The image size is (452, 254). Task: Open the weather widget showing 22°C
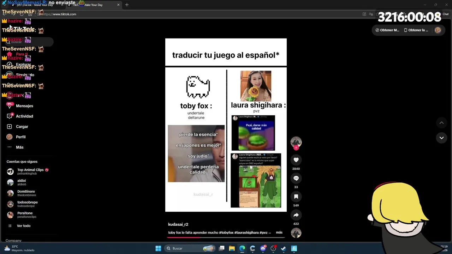(19, 248)
